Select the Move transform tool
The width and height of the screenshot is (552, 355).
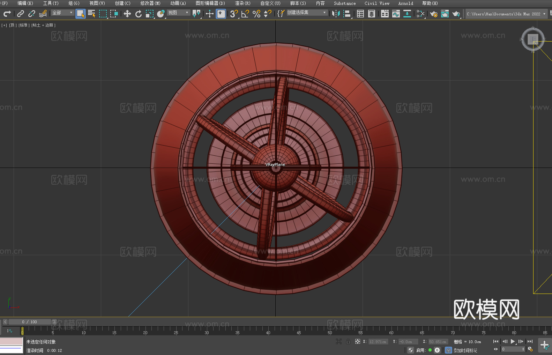127,14
